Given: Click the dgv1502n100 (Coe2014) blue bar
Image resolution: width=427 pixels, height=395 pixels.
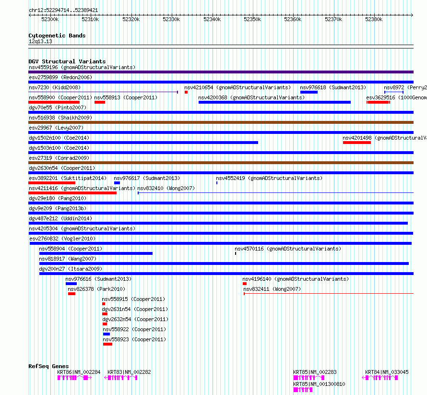Looking at the screenshot, I should pyautogui.click(x=143, y=143).
